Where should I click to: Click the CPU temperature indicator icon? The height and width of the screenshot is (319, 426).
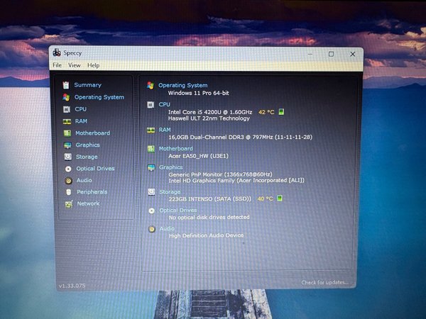pyautogui.click(x=281, y=112)
